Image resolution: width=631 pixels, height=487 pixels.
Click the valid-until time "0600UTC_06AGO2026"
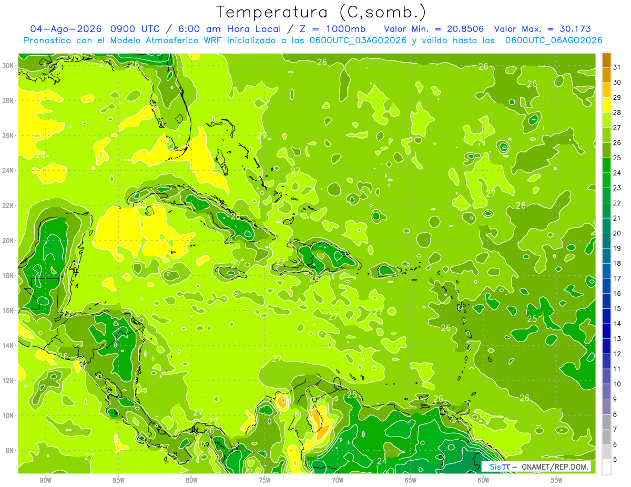554,40
